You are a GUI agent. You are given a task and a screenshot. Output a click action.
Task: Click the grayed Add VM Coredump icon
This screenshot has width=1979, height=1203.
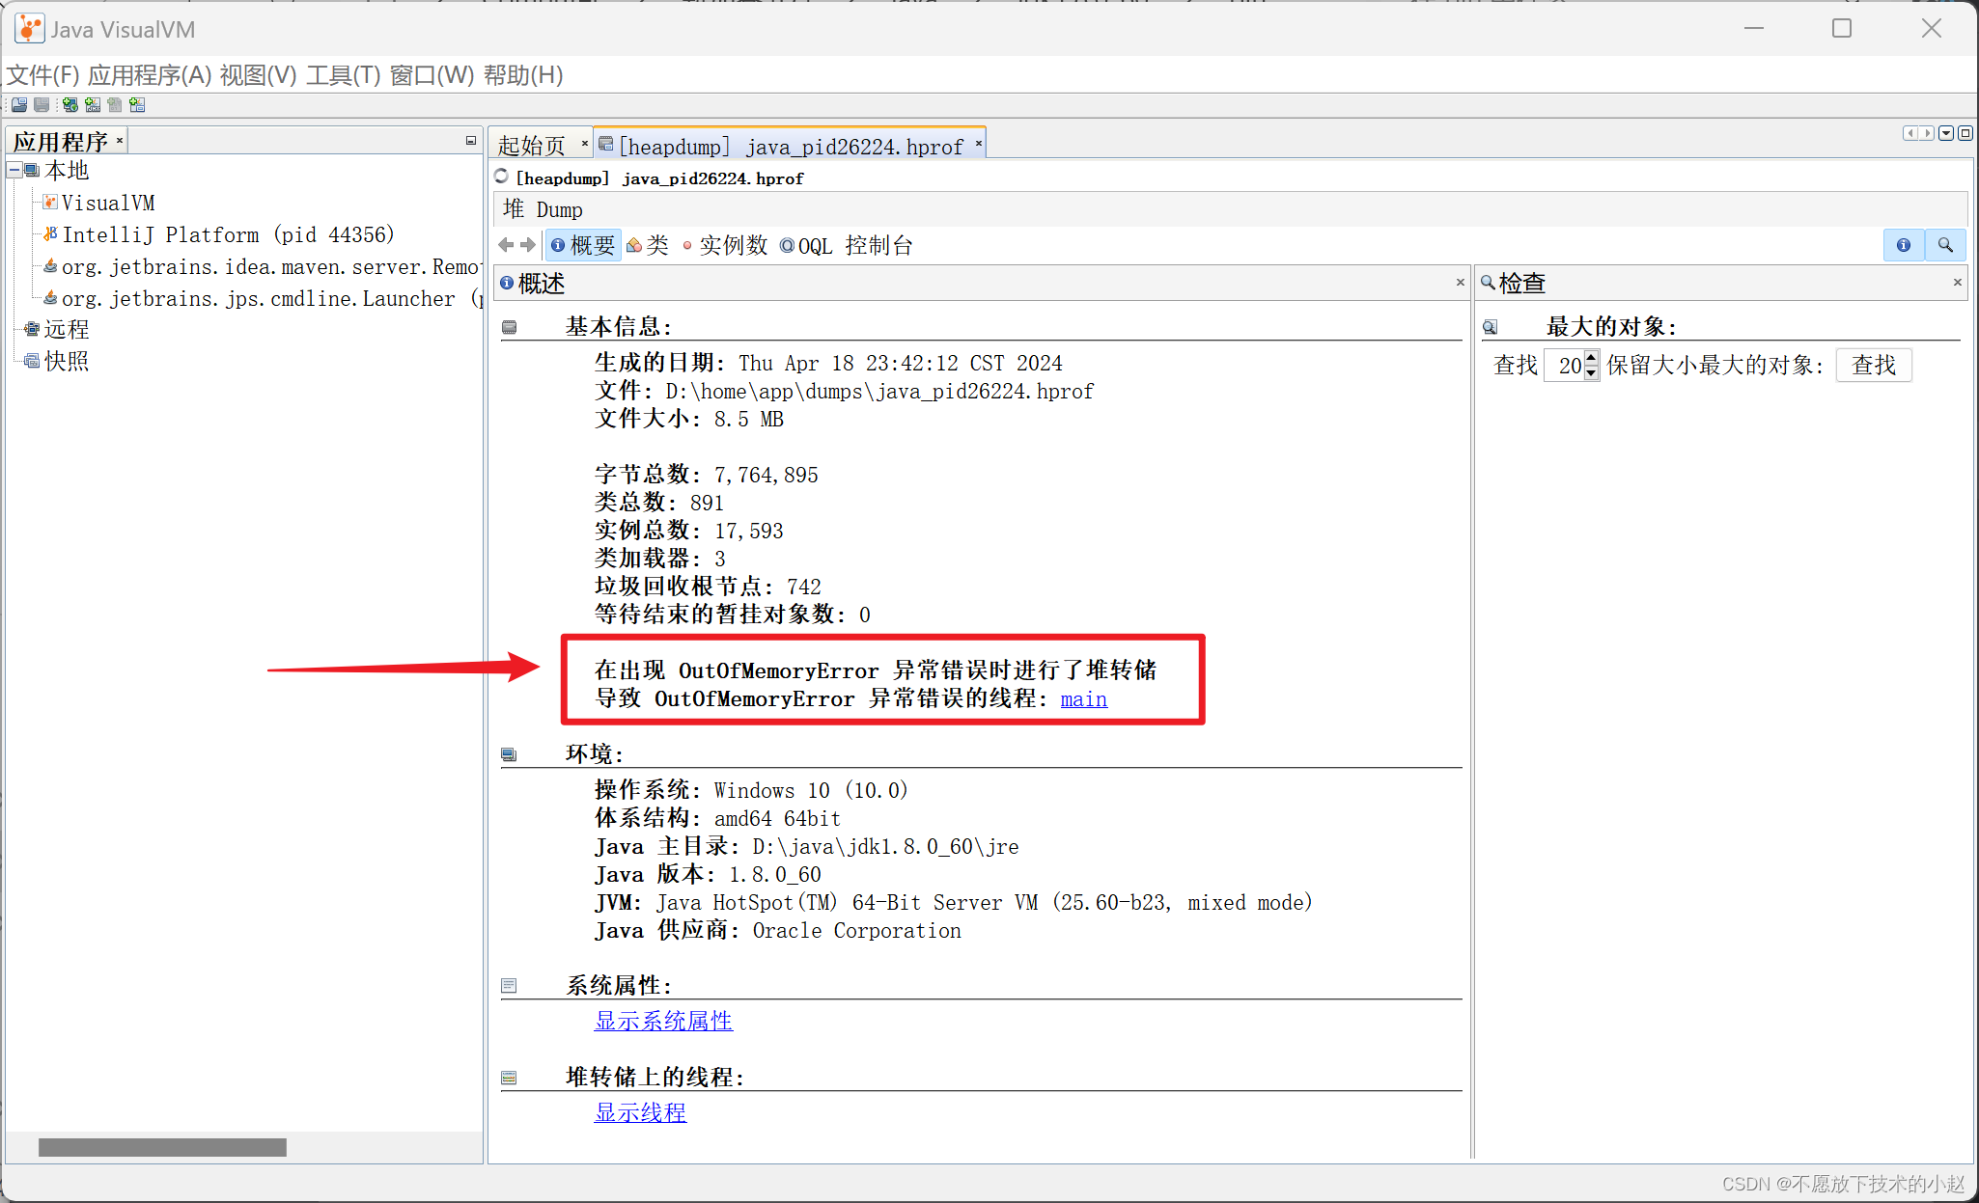pos(115,104)
